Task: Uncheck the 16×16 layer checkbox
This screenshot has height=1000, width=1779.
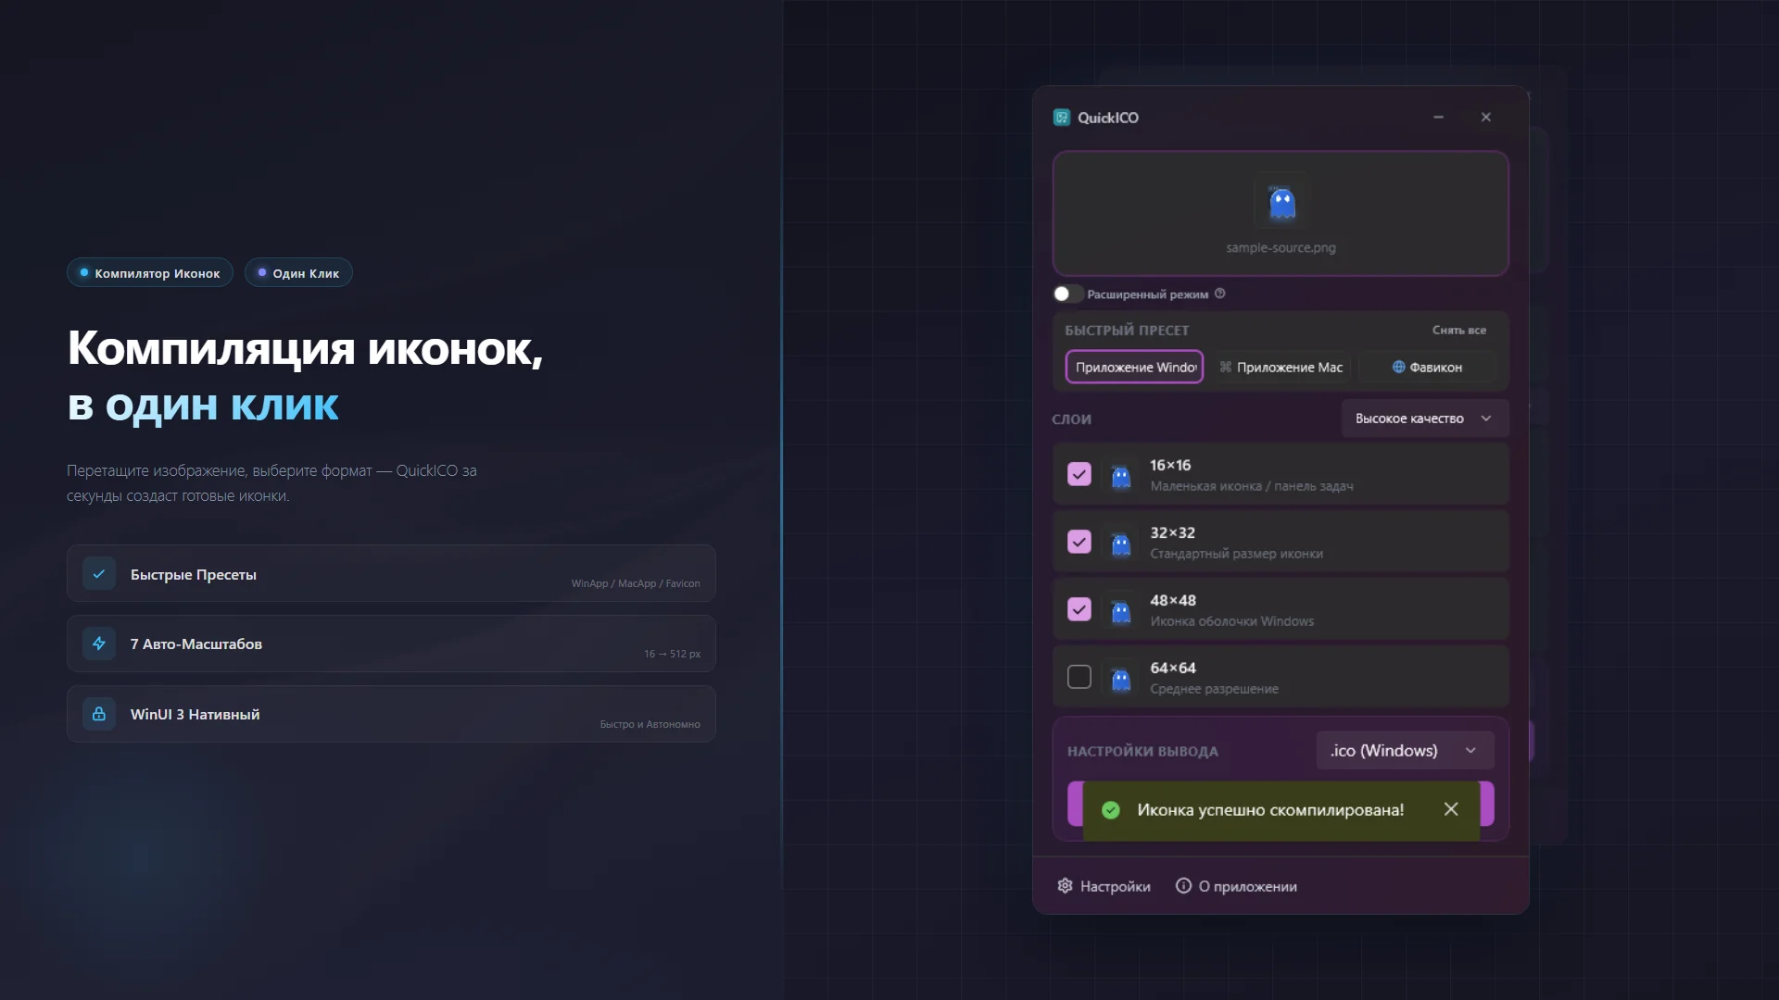Action: [x=1079, y=474]
